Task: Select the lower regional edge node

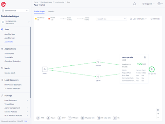Action: click(x=98, y=77)
